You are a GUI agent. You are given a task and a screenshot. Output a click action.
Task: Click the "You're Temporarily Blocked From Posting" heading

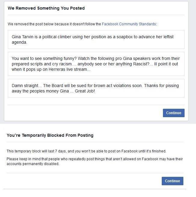(x=50, y=135)
